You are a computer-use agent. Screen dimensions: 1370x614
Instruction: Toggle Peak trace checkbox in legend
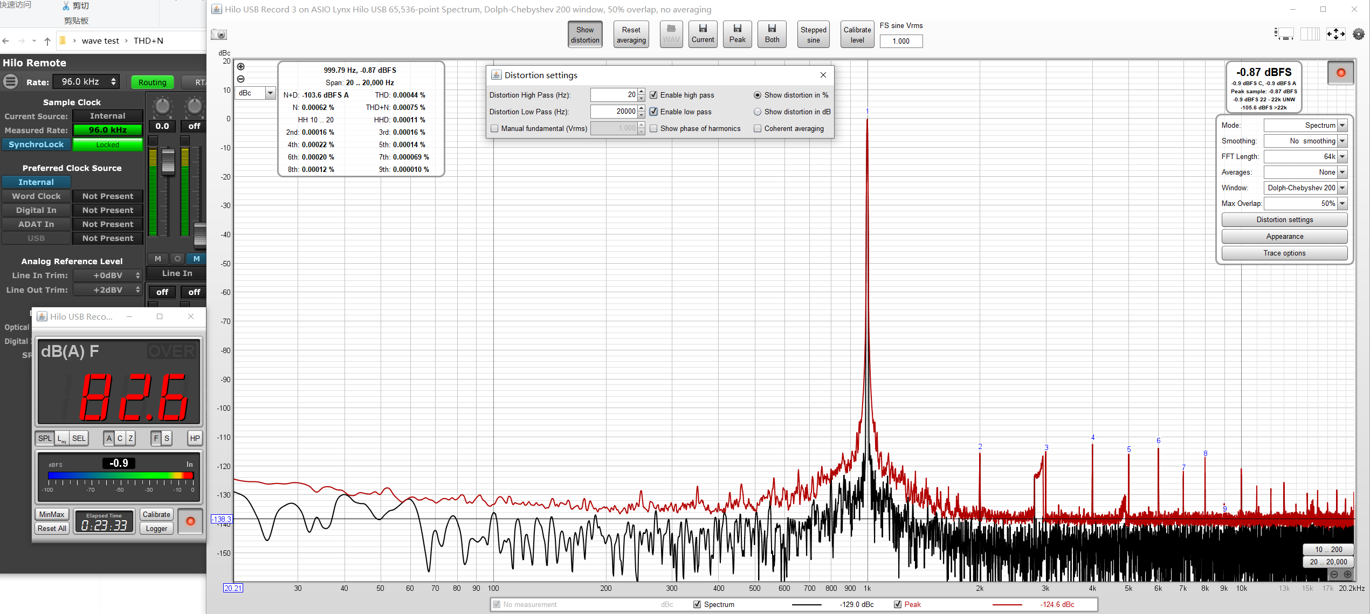point(898,604)
